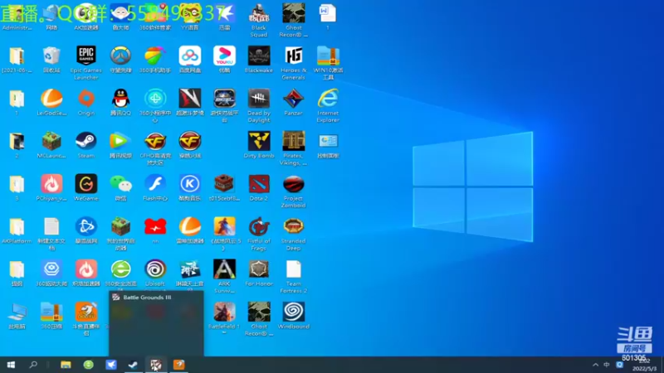The image size is (664, 373).
Task: Select Battle Grounds III taskbar preview thumbnail
Action: pyautogui.click(x=156, y=323)
